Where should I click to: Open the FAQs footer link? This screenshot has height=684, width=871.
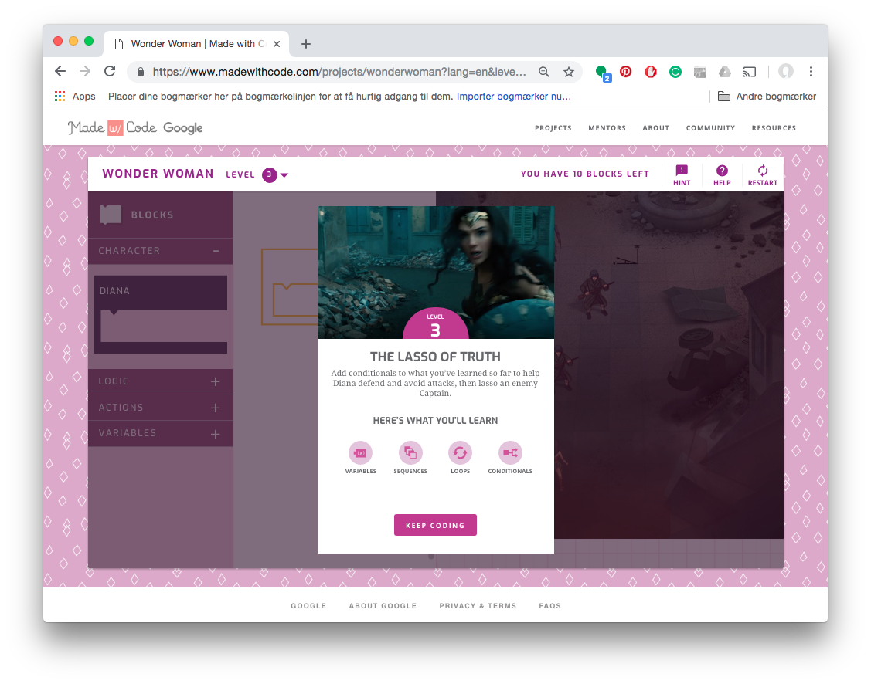[550, 606]
